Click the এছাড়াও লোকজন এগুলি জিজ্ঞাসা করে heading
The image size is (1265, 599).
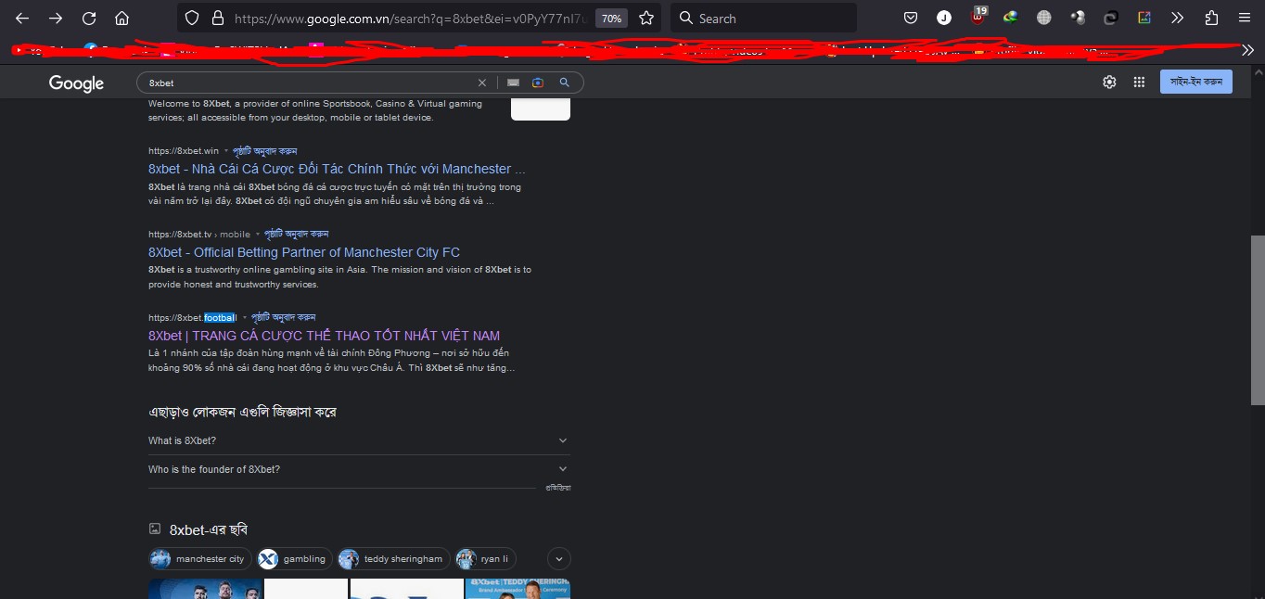243,412
